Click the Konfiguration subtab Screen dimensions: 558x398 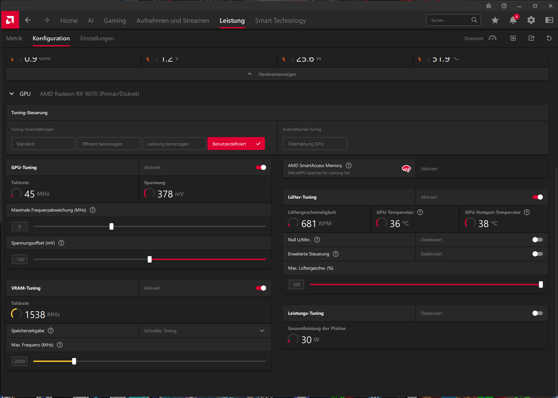click(51, 38)
